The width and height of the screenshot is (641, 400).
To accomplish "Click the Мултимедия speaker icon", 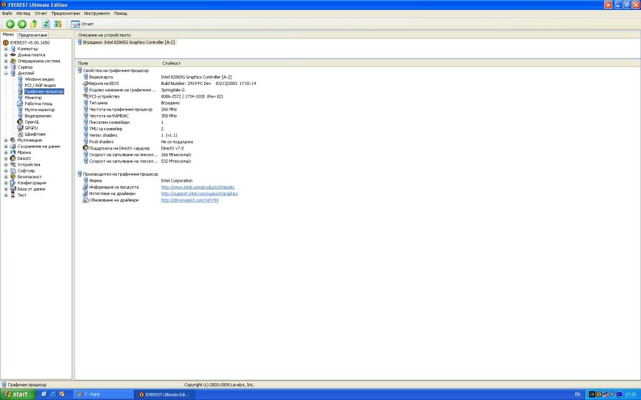I will tap(13, 141).
